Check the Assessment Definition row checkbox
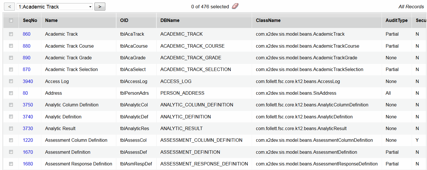This screenshot has width=427, height=170. [11, 152]
